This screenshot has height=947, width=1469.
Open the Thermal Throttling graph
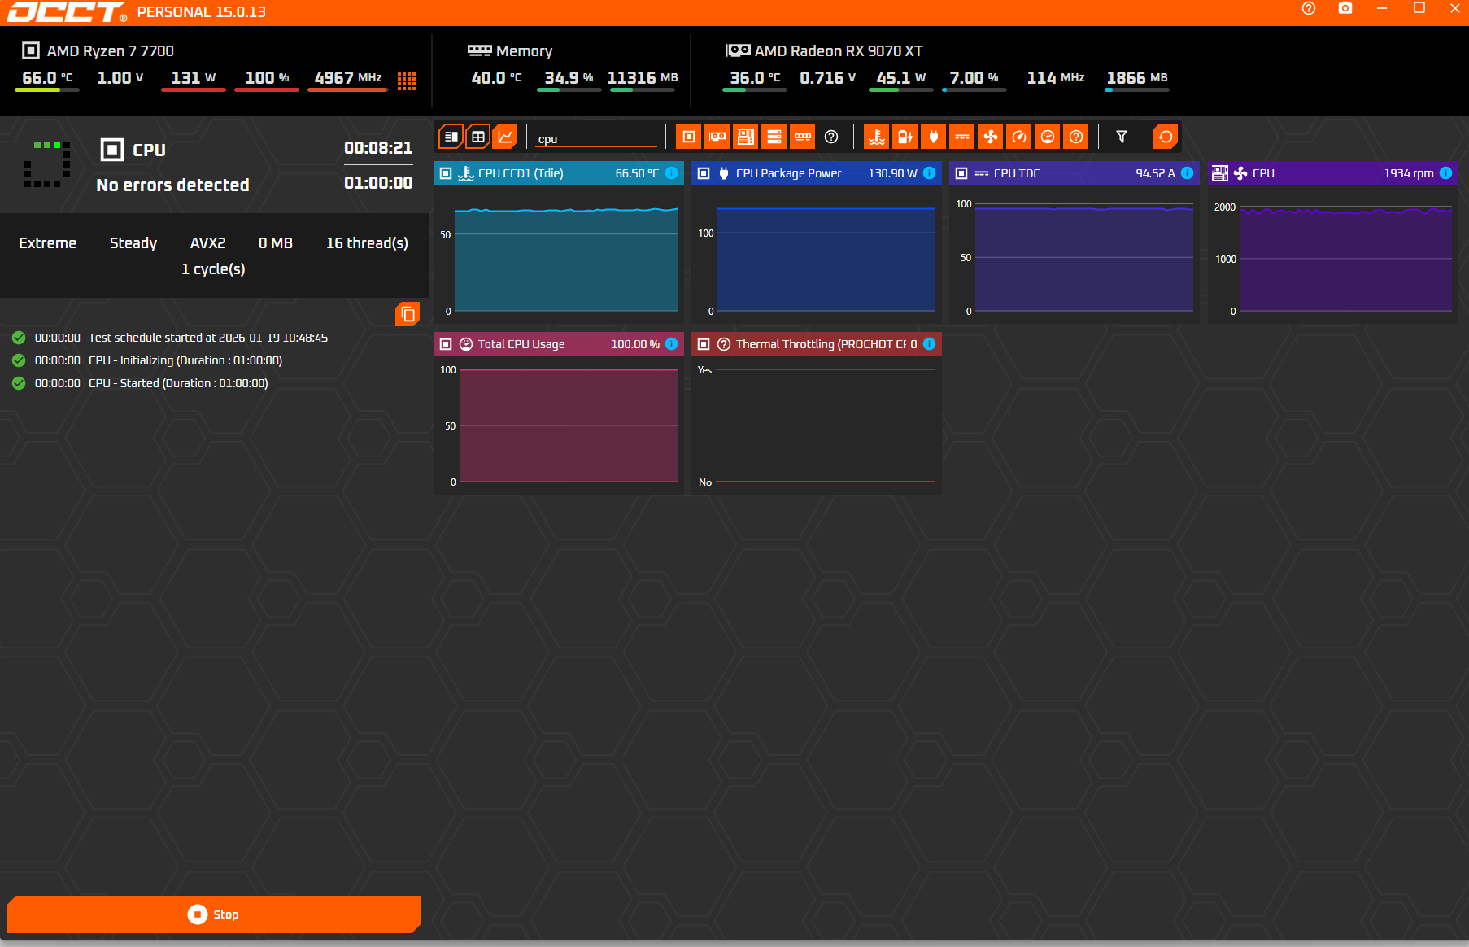[817, 425]
